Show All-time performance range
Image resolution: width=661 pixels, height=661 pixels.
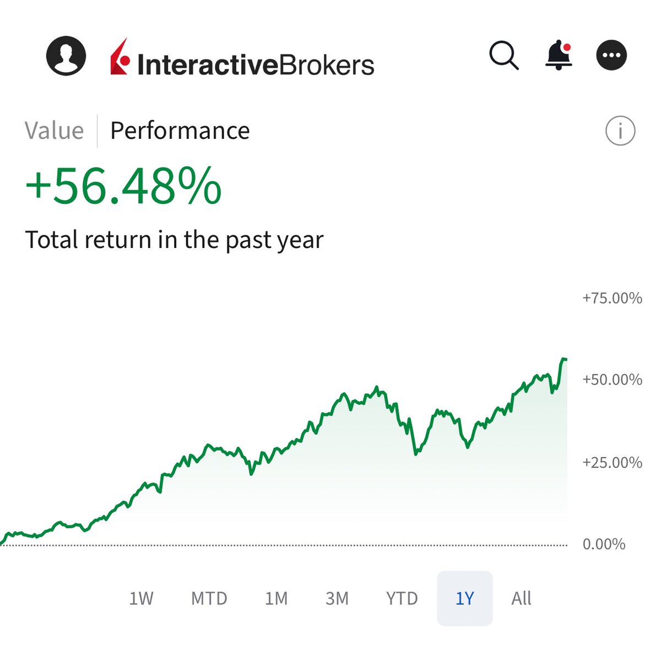pyautogui.click(x=521, y=598)
